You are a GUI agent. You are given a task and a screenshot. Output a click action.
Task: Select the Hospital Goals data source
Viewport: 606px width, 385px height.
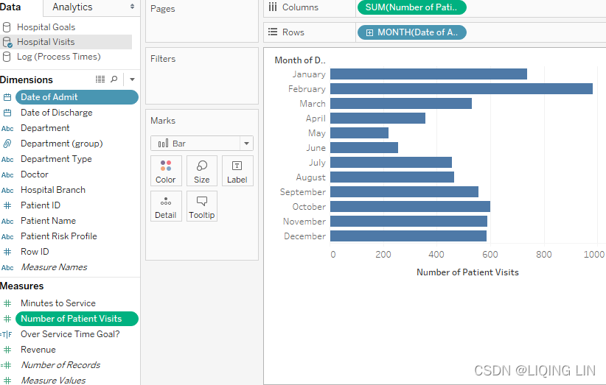click(x=46, y=27)
